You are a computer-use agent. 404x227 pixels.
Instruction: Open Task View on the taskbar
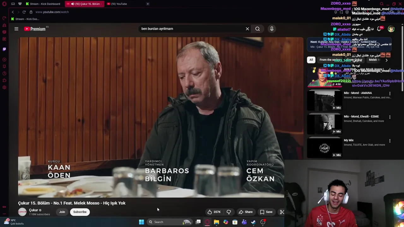click(x=198, y=222)
